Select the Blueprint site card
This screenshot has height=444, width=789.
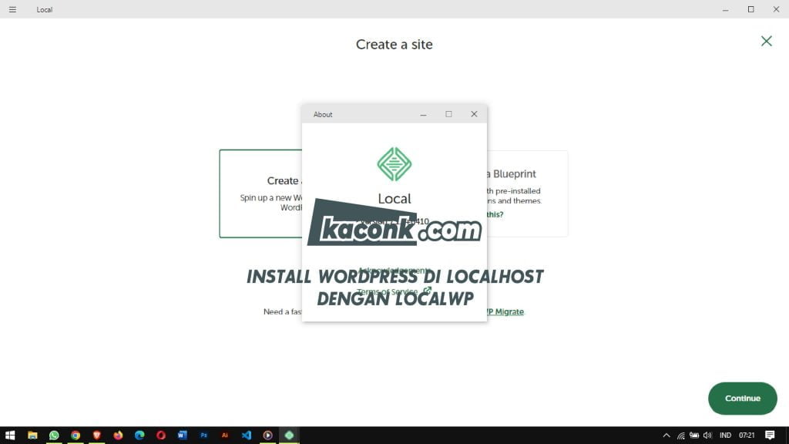(527, 193)
